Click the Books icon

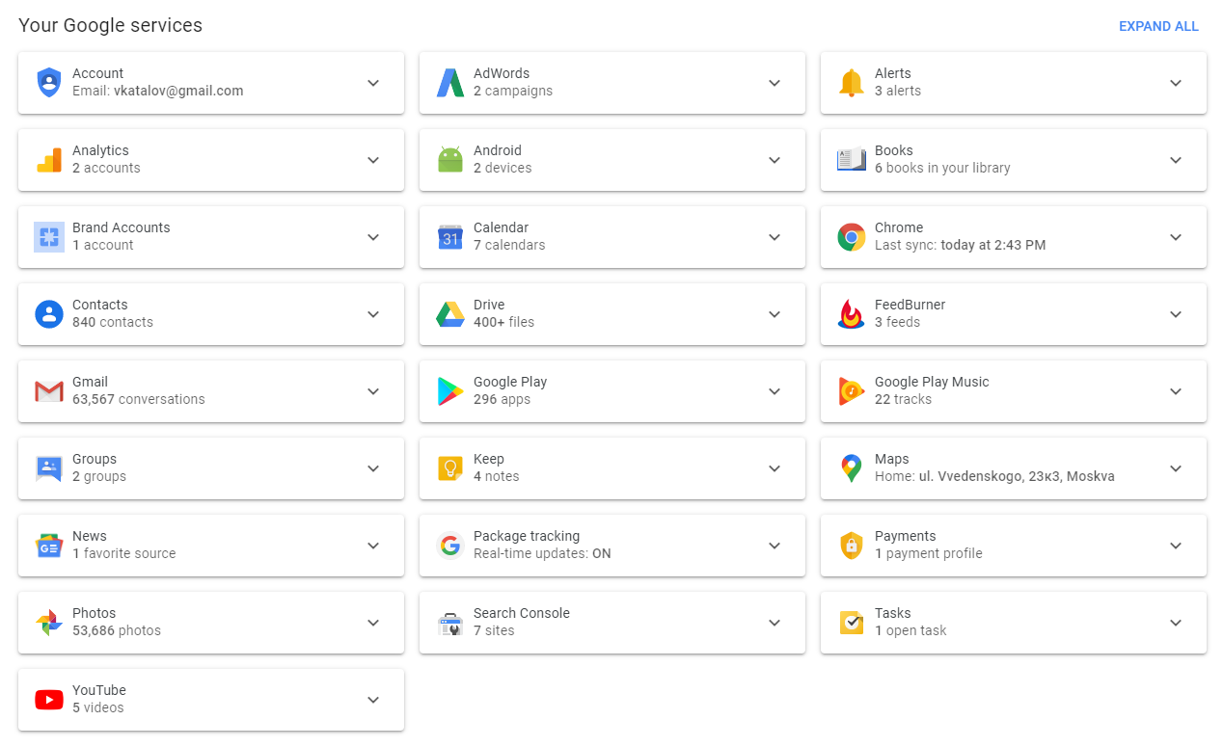pos(852,160)
